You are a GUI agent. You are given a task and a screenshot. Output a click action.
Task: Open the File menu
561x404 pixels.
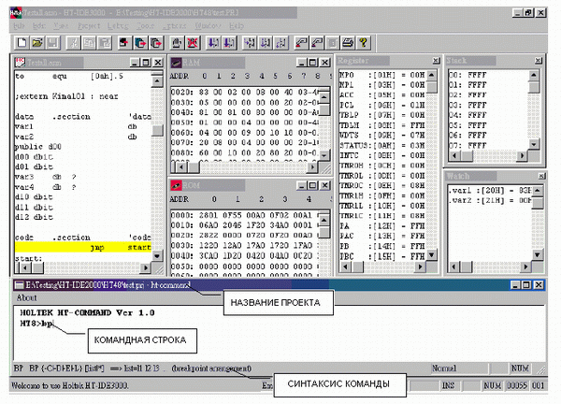pos(19,26)
